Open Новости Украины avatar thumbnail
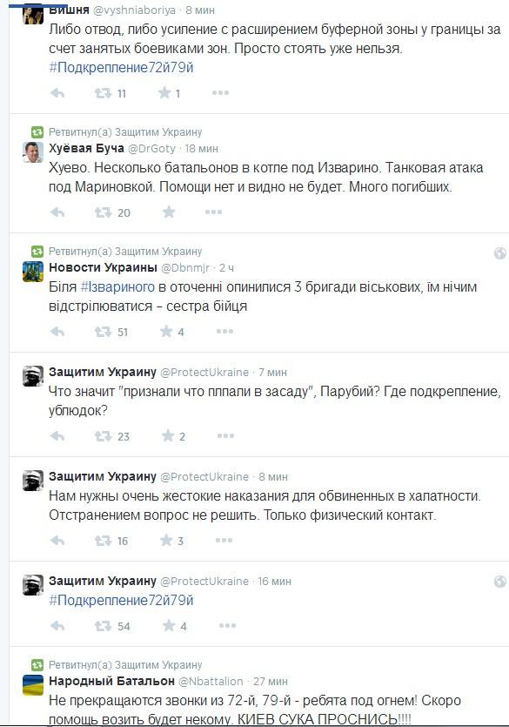This screenshot has width=509, height=727. (33, 272)
